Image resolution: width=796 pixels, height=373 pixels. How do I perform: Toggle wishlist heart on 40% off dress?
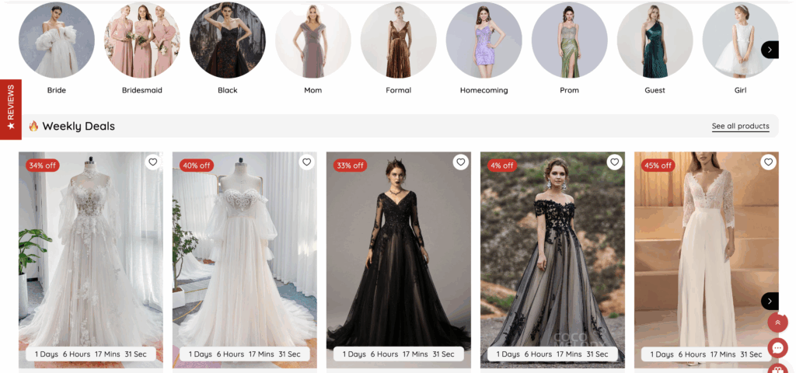(x=307, y=162)
